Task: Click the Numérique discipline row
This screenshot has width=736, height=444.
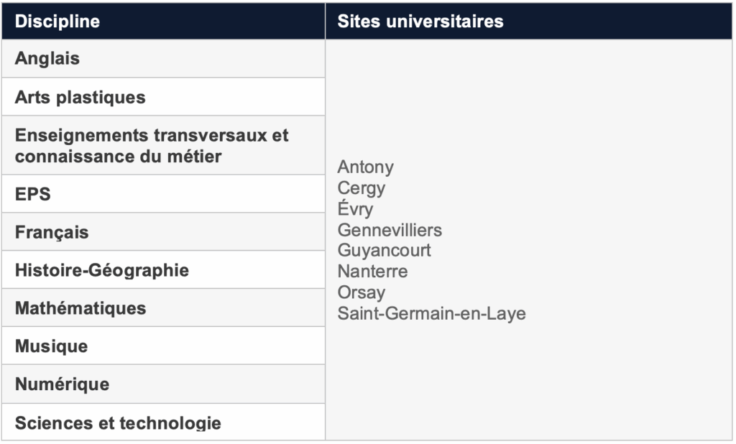Action: coord(62,384)
